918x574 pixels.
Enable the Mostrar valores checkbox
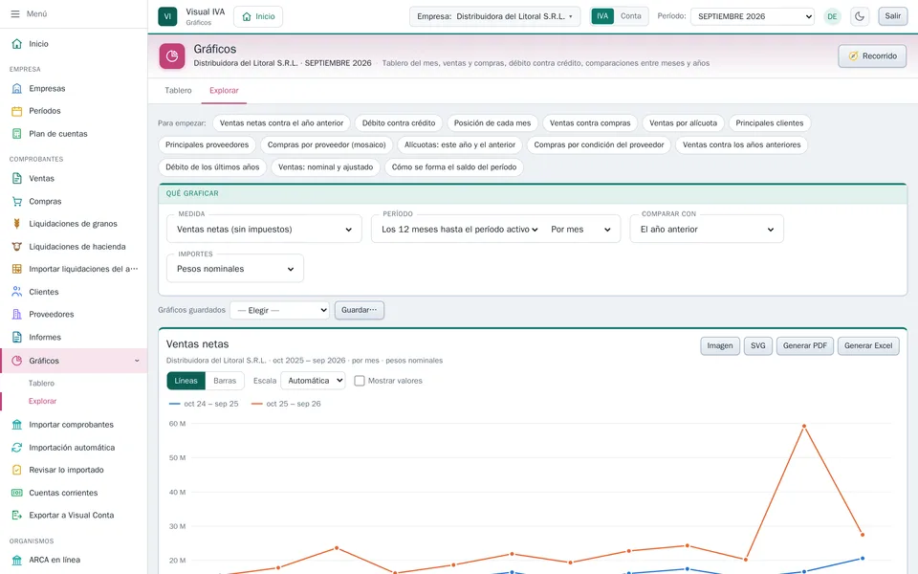360,381
